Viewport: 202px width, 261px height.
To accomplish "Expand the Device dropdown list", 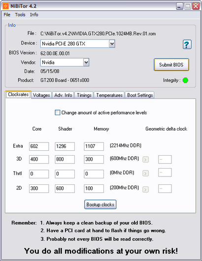I will 112,44.
